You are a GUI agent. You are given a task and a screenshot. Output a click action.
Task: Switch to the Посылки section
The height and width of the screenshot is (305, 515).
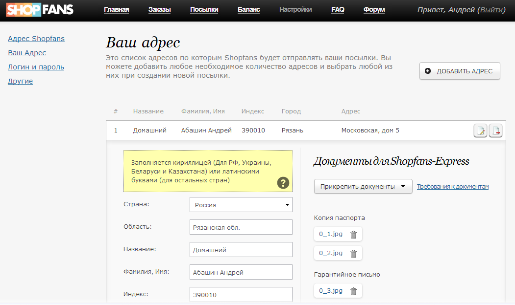tap(204, 9)
